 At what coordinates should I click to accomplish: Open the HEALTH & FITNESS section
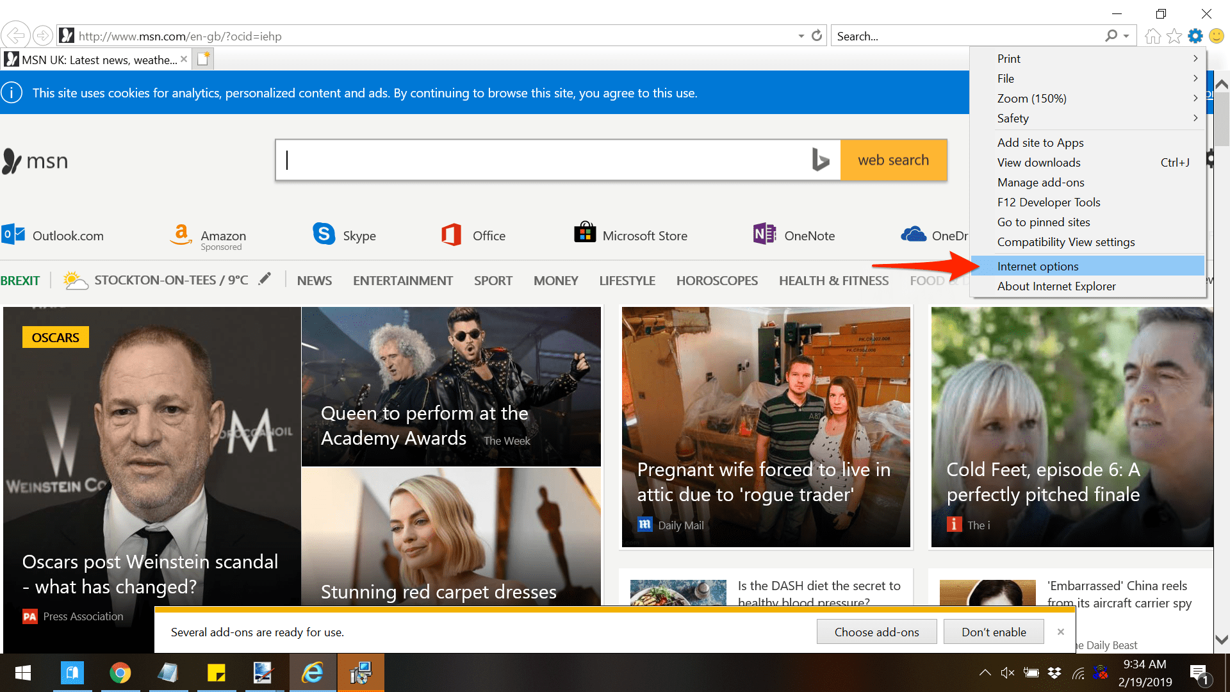pyautogui.click(x=833, y=281)
